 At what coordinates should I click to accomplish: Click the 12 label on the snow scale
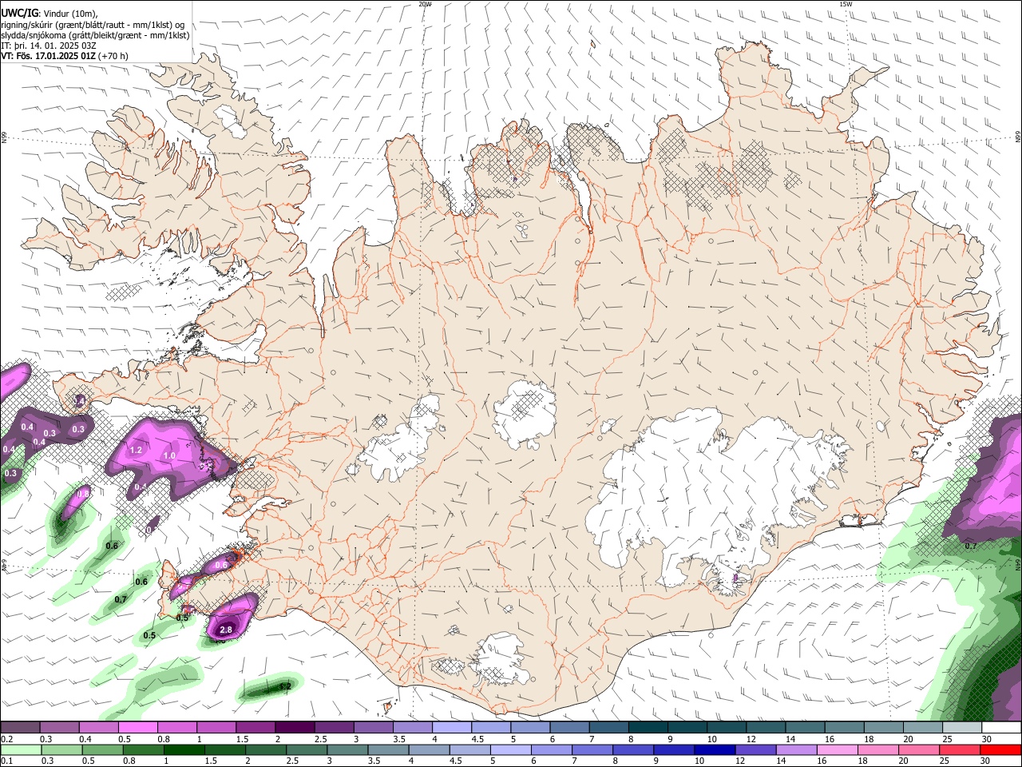pyautogui.click(x=751, y=739)
